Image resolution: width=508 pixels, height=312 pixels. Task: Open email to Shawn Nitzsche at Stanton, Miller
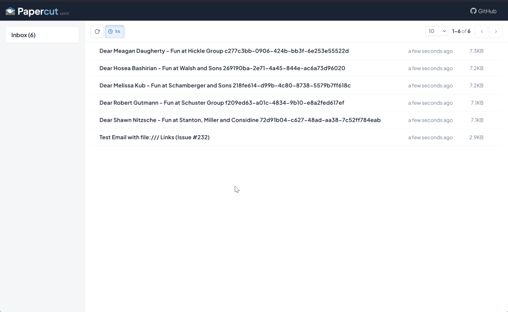[297, 120]
